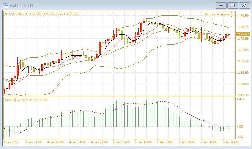Close the XAUUSD,H1 chart window
The width and height of the screenshot is (252, 149).
click(x=244, y=6)
